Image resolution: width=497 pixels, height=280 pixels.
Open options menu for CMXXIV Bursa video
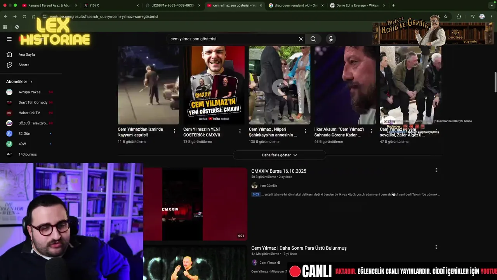[x=436, y=170]
